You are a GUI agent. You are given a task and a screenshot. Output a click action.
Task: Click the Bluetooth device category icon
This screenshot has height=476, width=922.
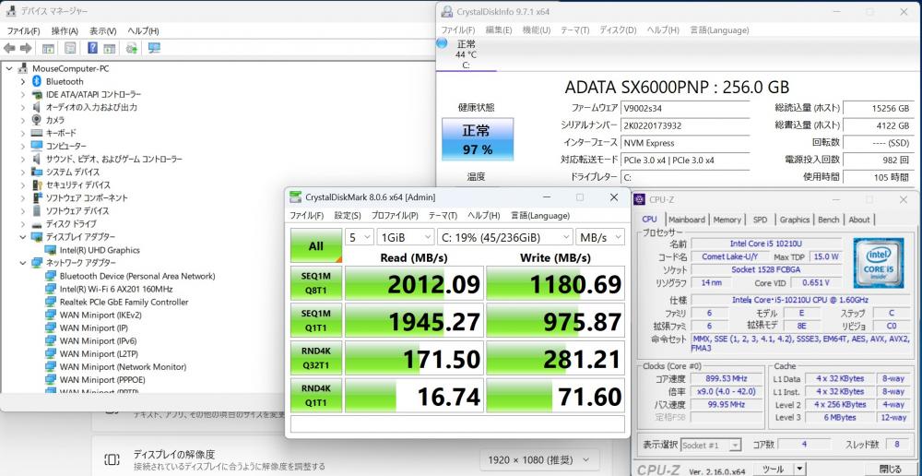(x=37, y=81)
